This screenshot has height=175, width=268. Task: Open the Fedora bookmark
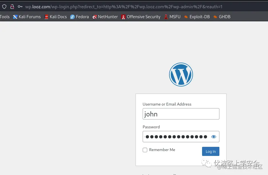coord(80,17)
